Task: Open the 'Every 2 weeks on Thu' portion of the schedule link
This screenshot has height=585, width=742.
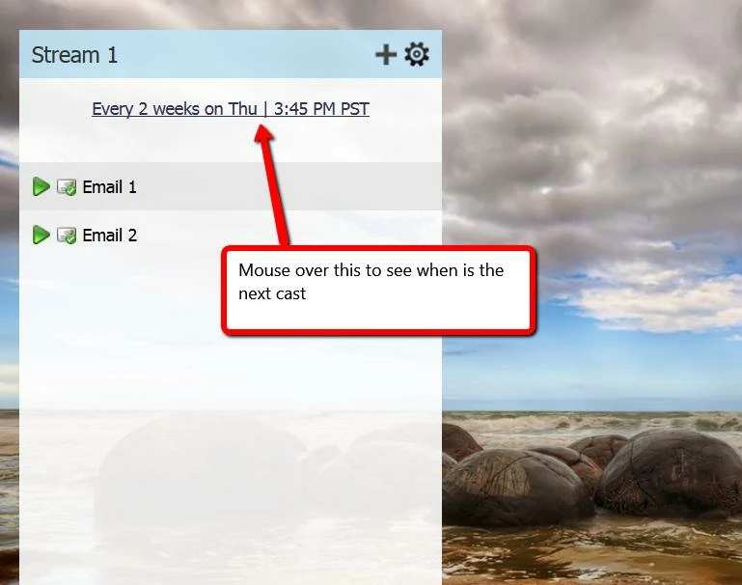Action: [x=175, y=109]
